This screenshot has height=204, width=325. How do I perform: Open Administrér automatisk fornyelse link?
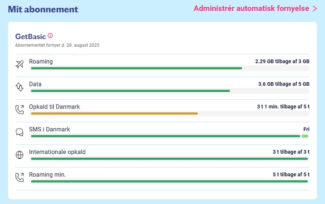[x=251, y=8]
